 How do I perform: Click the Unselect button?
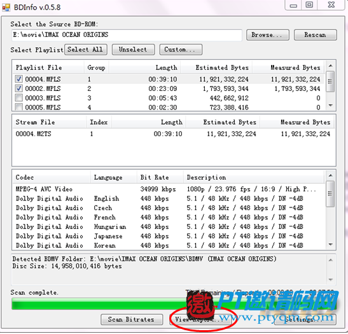[x=133, y=49]
